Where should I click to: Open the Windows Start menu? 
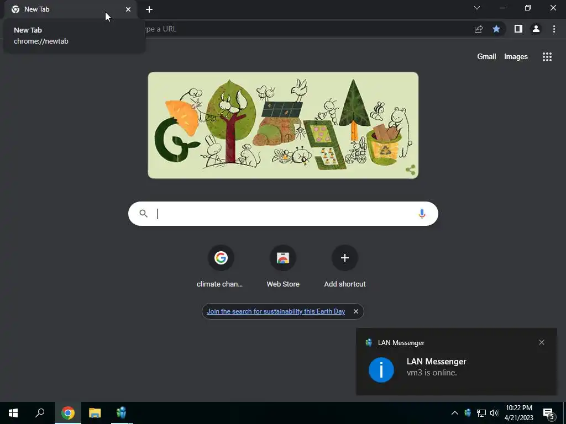13,413
